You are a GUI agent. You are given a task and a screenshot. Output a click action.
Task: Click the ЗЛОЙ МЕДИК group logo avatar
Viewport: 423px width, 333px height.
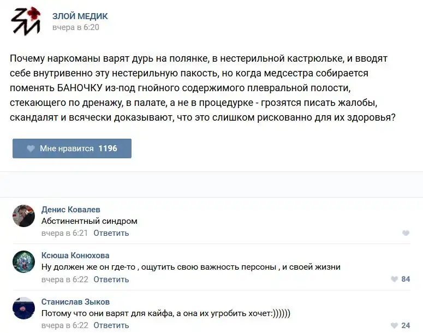coord(25,22)
